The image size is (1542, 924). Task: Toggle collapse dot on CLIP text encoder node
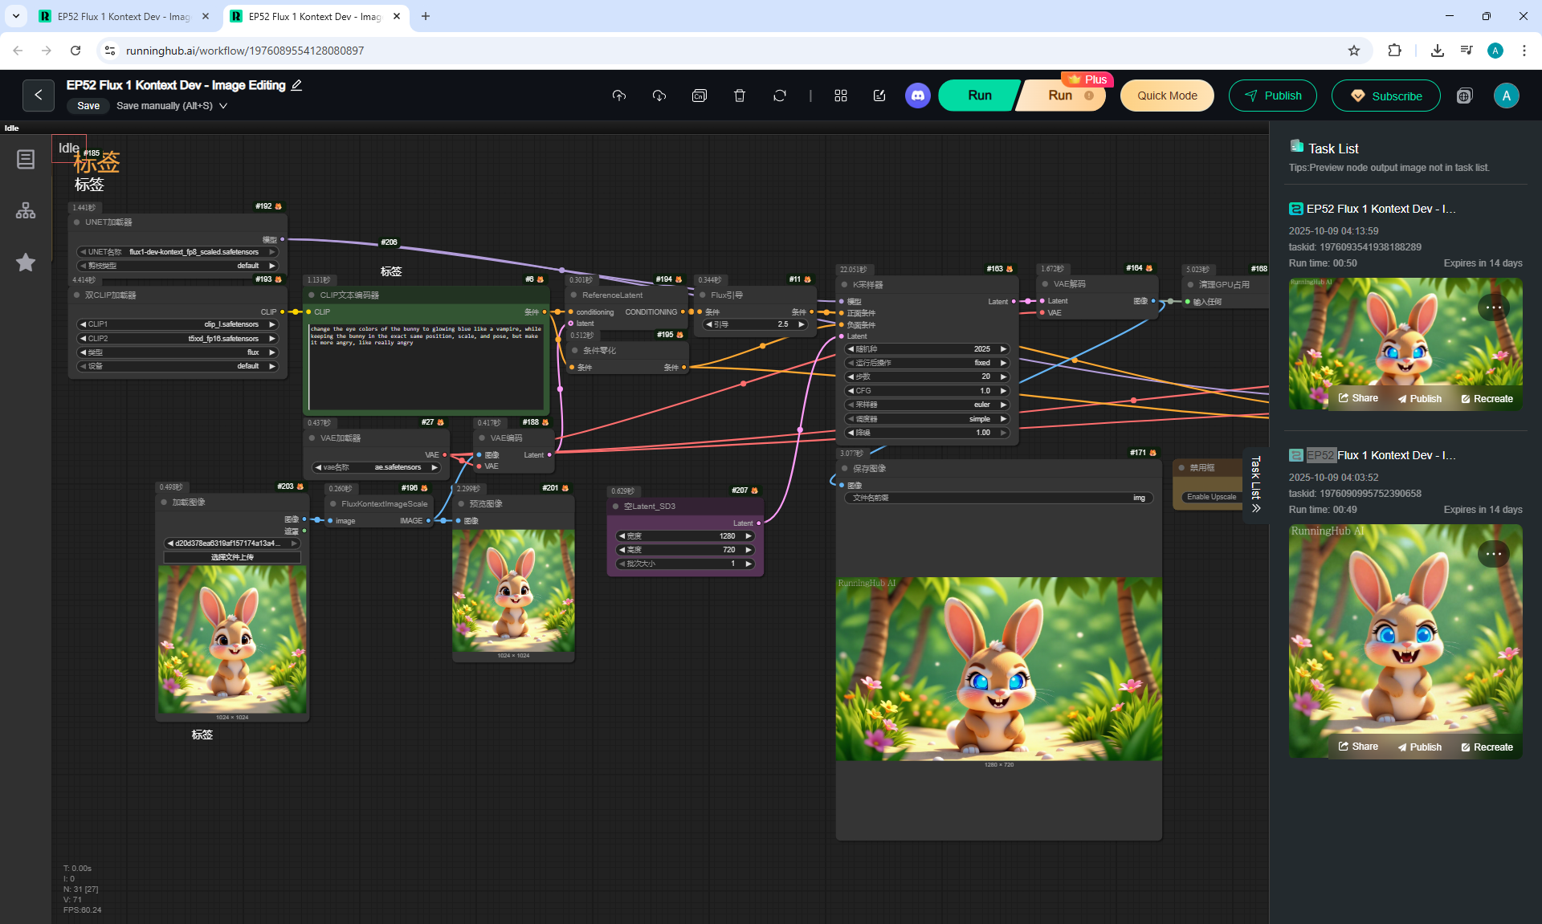pyautogui.click(x=312, y=295)
